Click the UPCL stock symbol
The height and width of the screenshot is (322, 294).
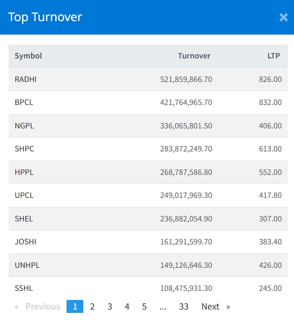click(x=24, y=195)
